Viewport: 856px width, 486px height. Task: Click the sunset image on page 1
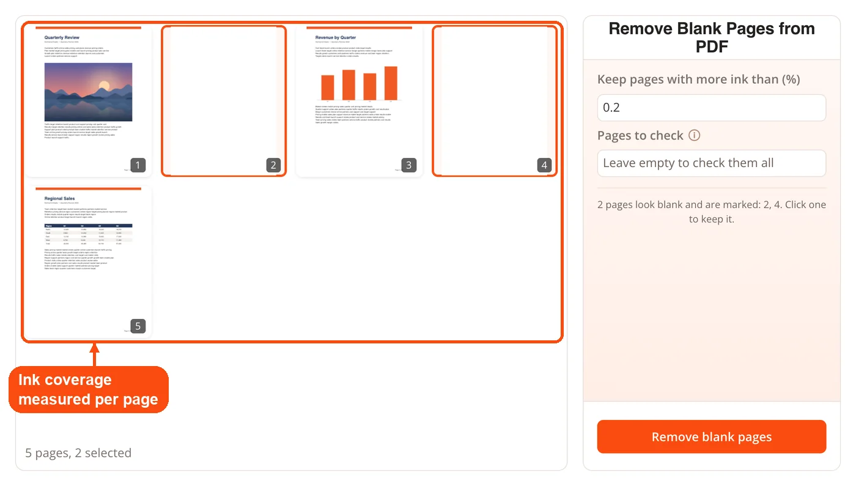(88, 92)
